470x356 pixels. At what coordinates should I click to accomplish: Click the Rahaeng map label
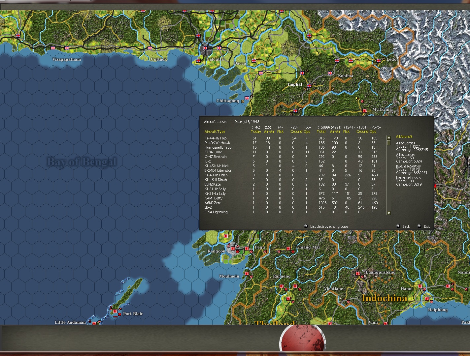[x=282, y=276]
